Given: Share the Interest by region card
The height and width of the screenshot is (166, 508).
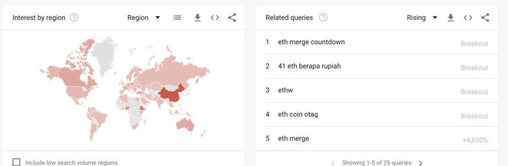Looking at the screenshot, I should [x=232, y=18].
